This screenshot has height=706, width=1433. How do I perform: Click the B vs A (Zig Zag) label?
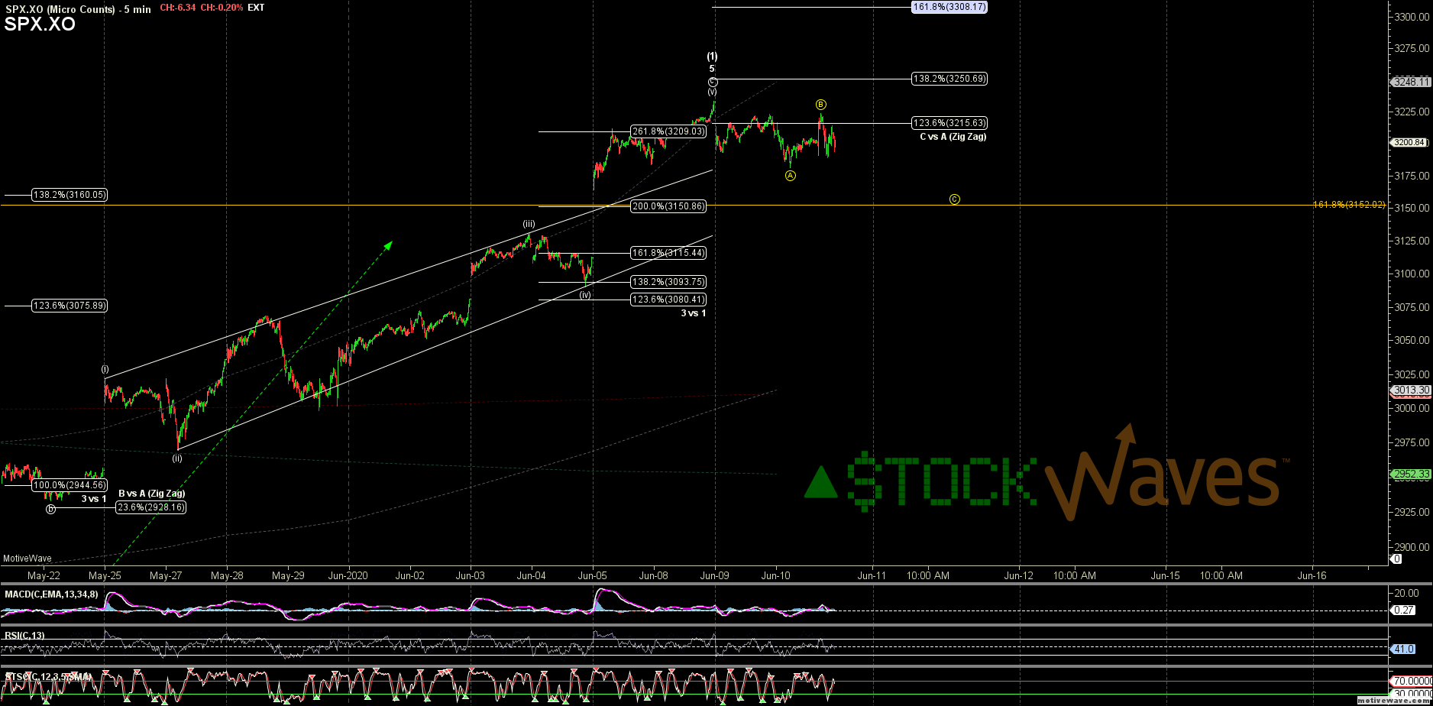152,494
